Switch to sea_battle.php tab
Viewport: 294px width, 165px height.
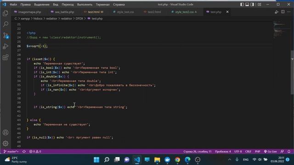pyautogui.click(x=62, y=12)
